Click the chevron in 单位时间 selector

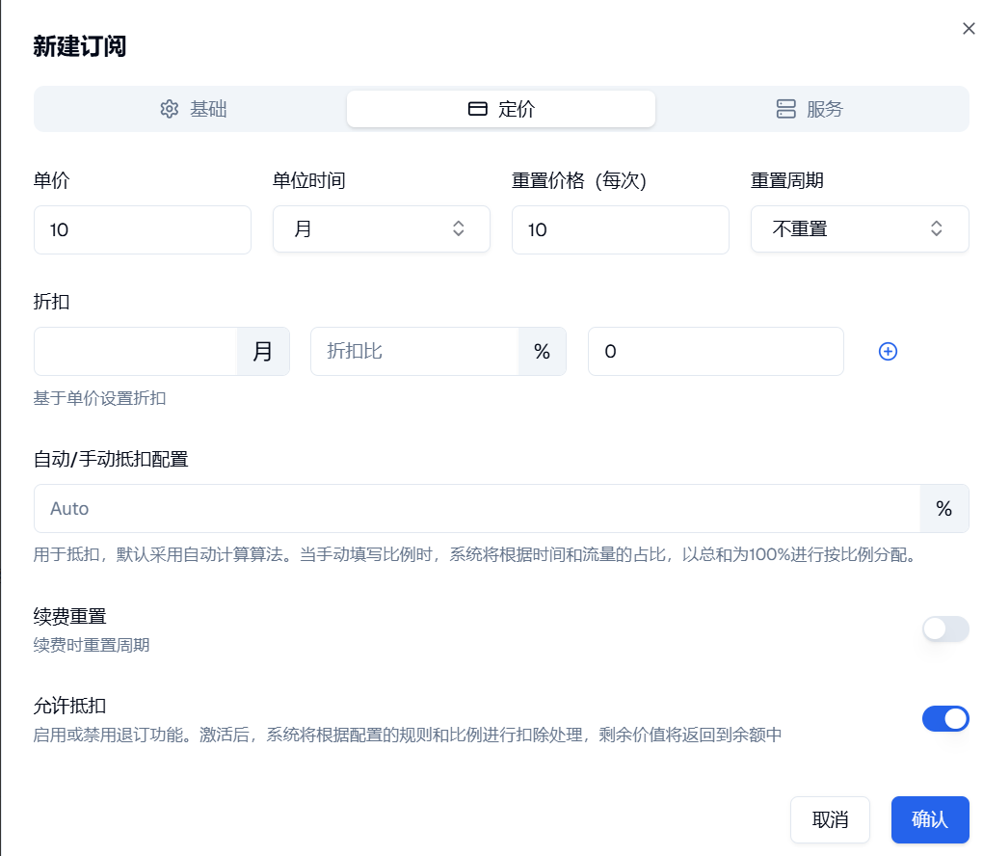point(459,228)
